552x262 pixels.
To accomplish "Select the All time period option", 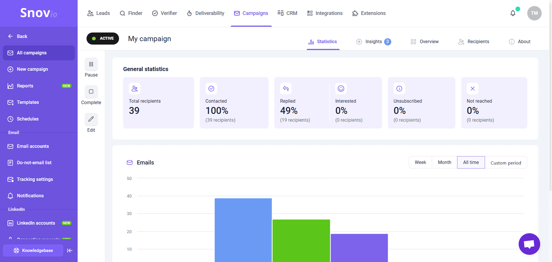I will click(x=471, y=162).
